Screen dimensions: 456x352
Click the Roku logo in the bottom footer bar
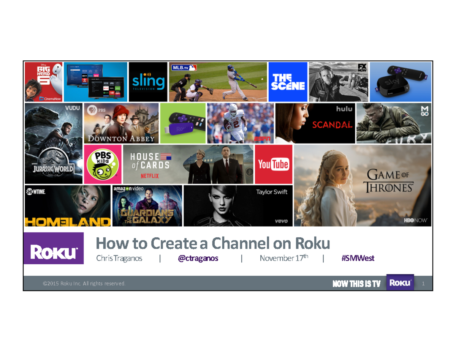400,283
